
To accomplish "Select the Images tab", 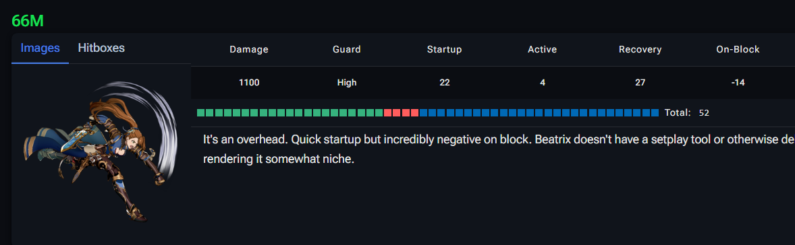I will click(40, 48).
